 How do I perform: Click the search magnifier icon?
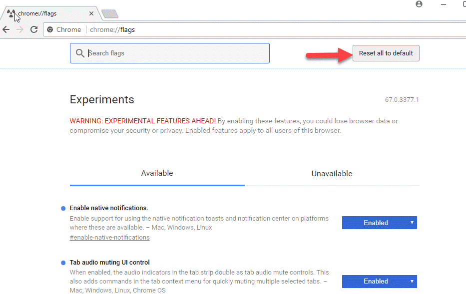[79, 53]
